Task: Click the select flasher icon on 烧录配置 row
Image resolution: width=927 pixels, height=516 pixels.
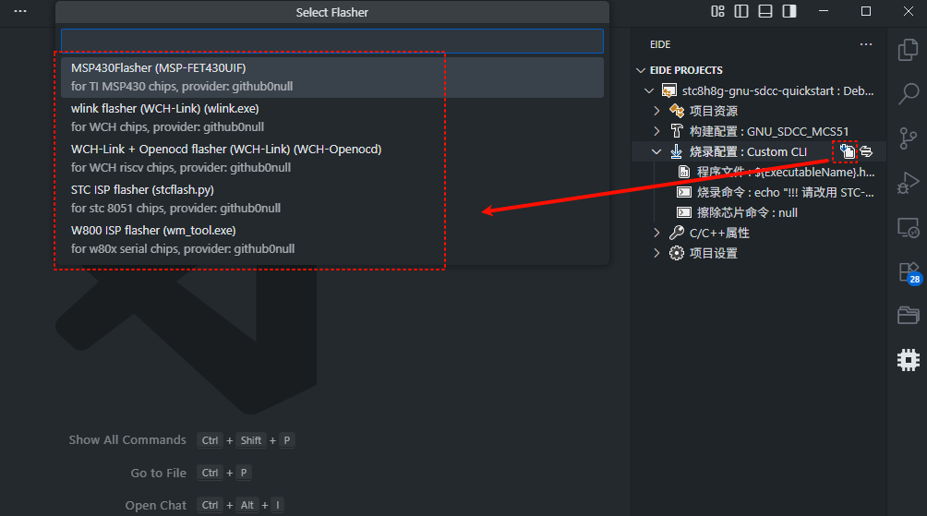Action: [847, 151]
